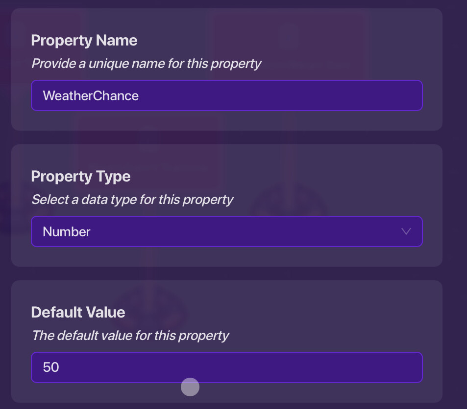Focus the Default Value input field

pyautogui.click(x=226, y=367)
